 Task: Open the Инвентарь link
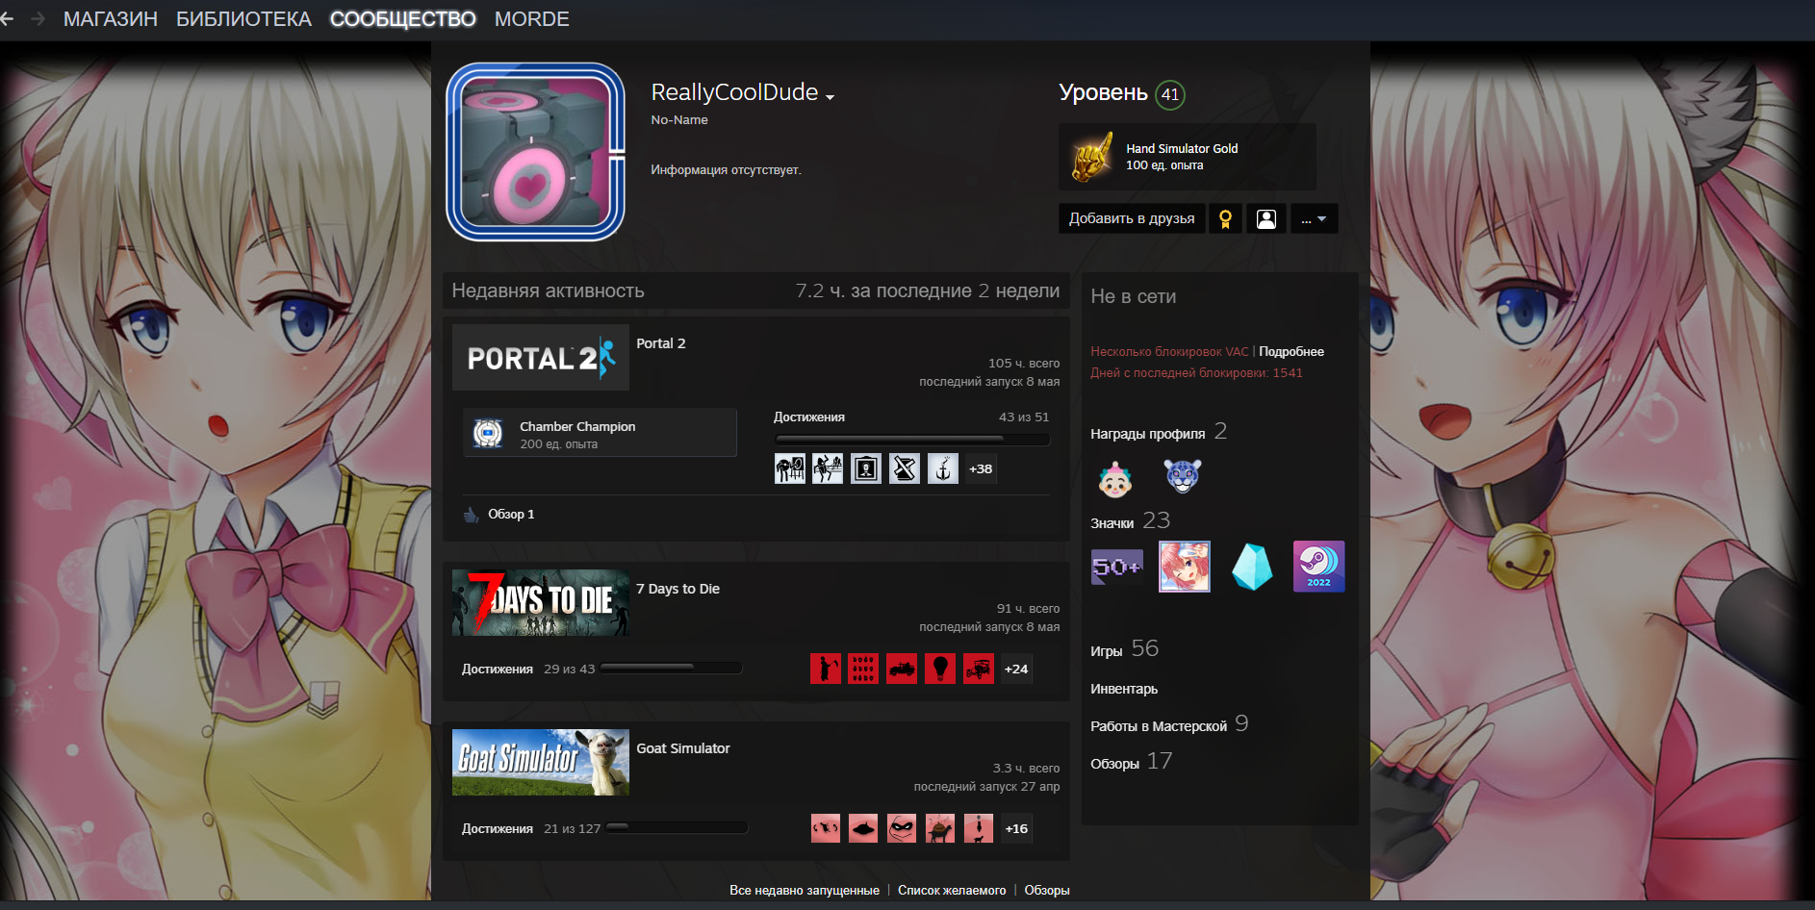click(x=1124, y=689)
